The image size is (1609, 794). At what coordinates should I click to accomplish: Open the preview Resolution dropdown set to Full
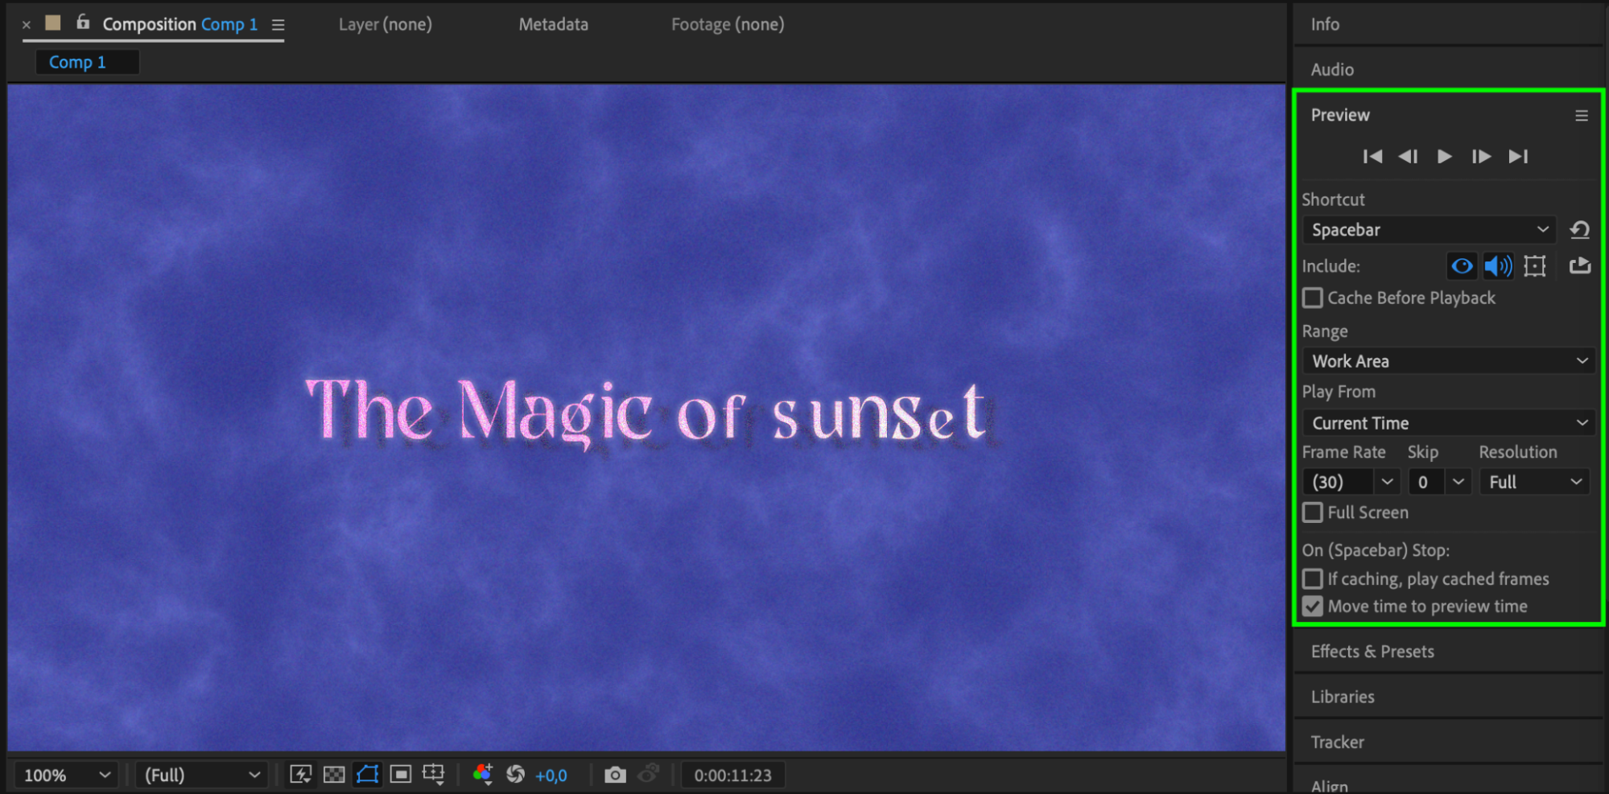[x=1534, y=482]
